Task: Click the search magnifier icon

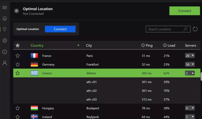Action: click(x=185, y=29)
